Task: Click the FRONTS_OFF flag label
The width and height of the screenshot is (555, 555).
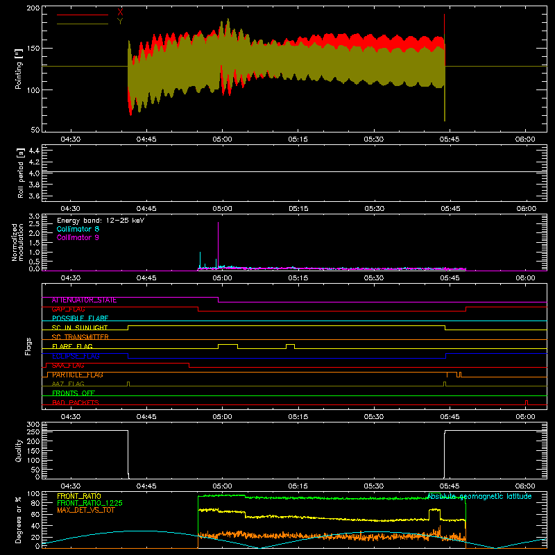Action: [74, 393]
